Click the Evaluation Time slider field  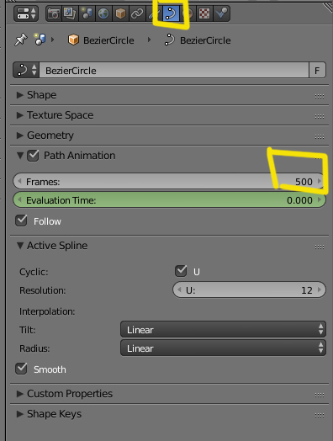(170, 200)
